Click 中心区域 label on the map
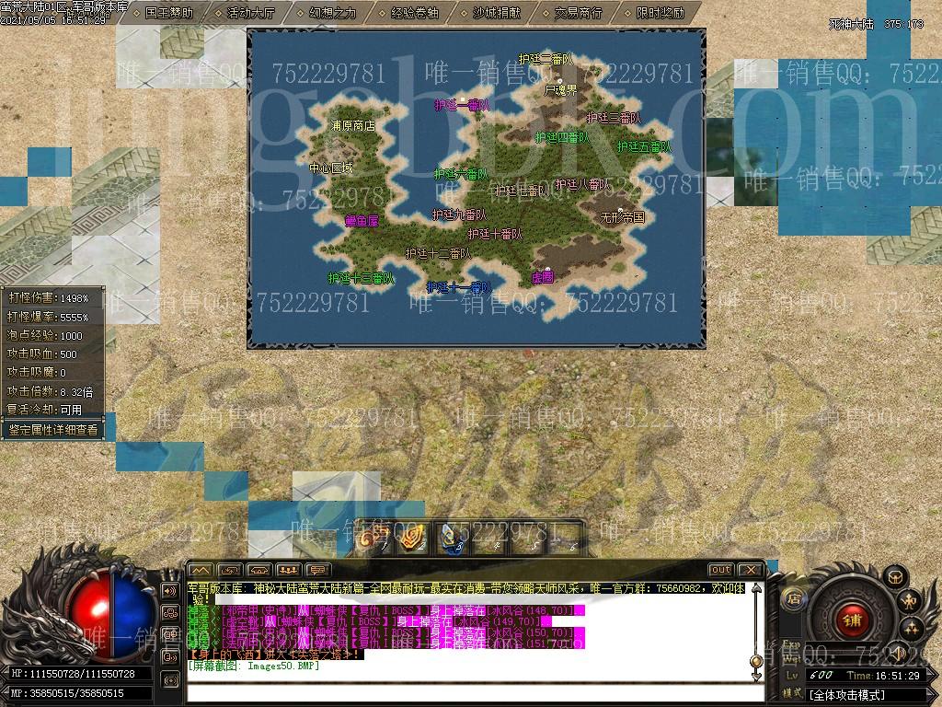Screen dimensions: 942x707 click(331, 168)
